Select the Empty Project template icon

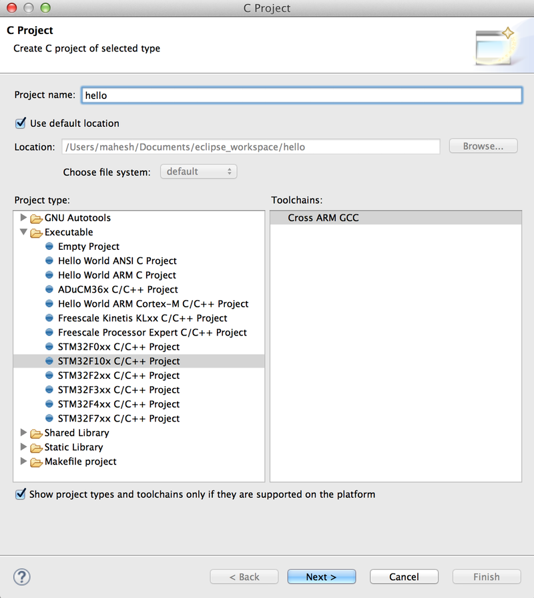click(x=49, y=247)
